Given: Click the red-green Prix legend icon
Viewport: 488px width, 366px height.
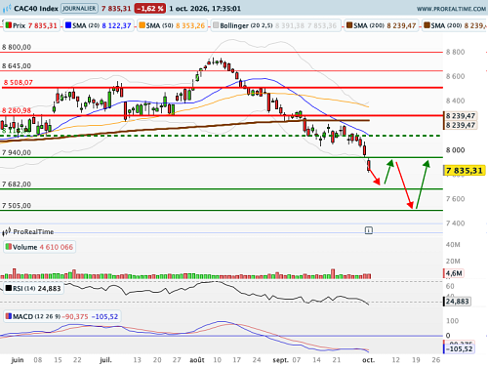Looking at the screenshot, I should point(9,25).
